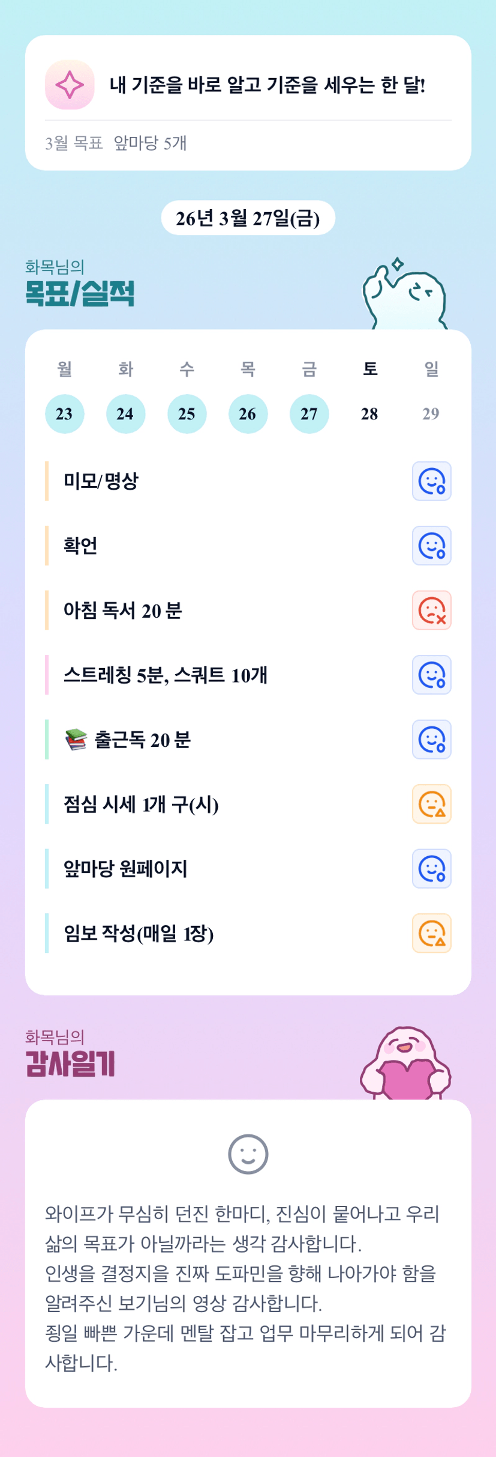The width and height of the screenshot is (496, 1457).
Task: Tap the blue smiley for 앞마당 원페이지
Action: pyautogui.click(x=431, y=869)
